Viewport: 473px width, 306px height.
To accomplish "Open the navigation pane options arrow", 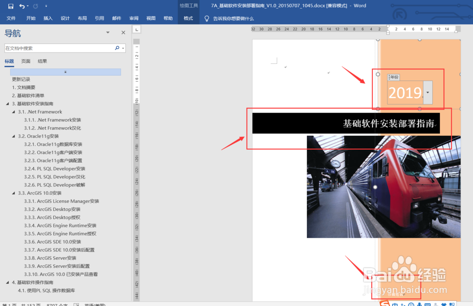I will click(x=108, y=33).
